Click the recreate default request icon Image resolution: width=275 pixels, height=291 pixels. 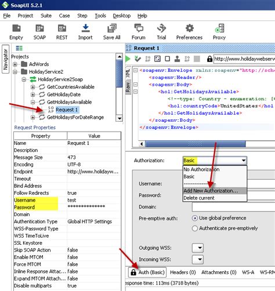(x=157, y=59)
